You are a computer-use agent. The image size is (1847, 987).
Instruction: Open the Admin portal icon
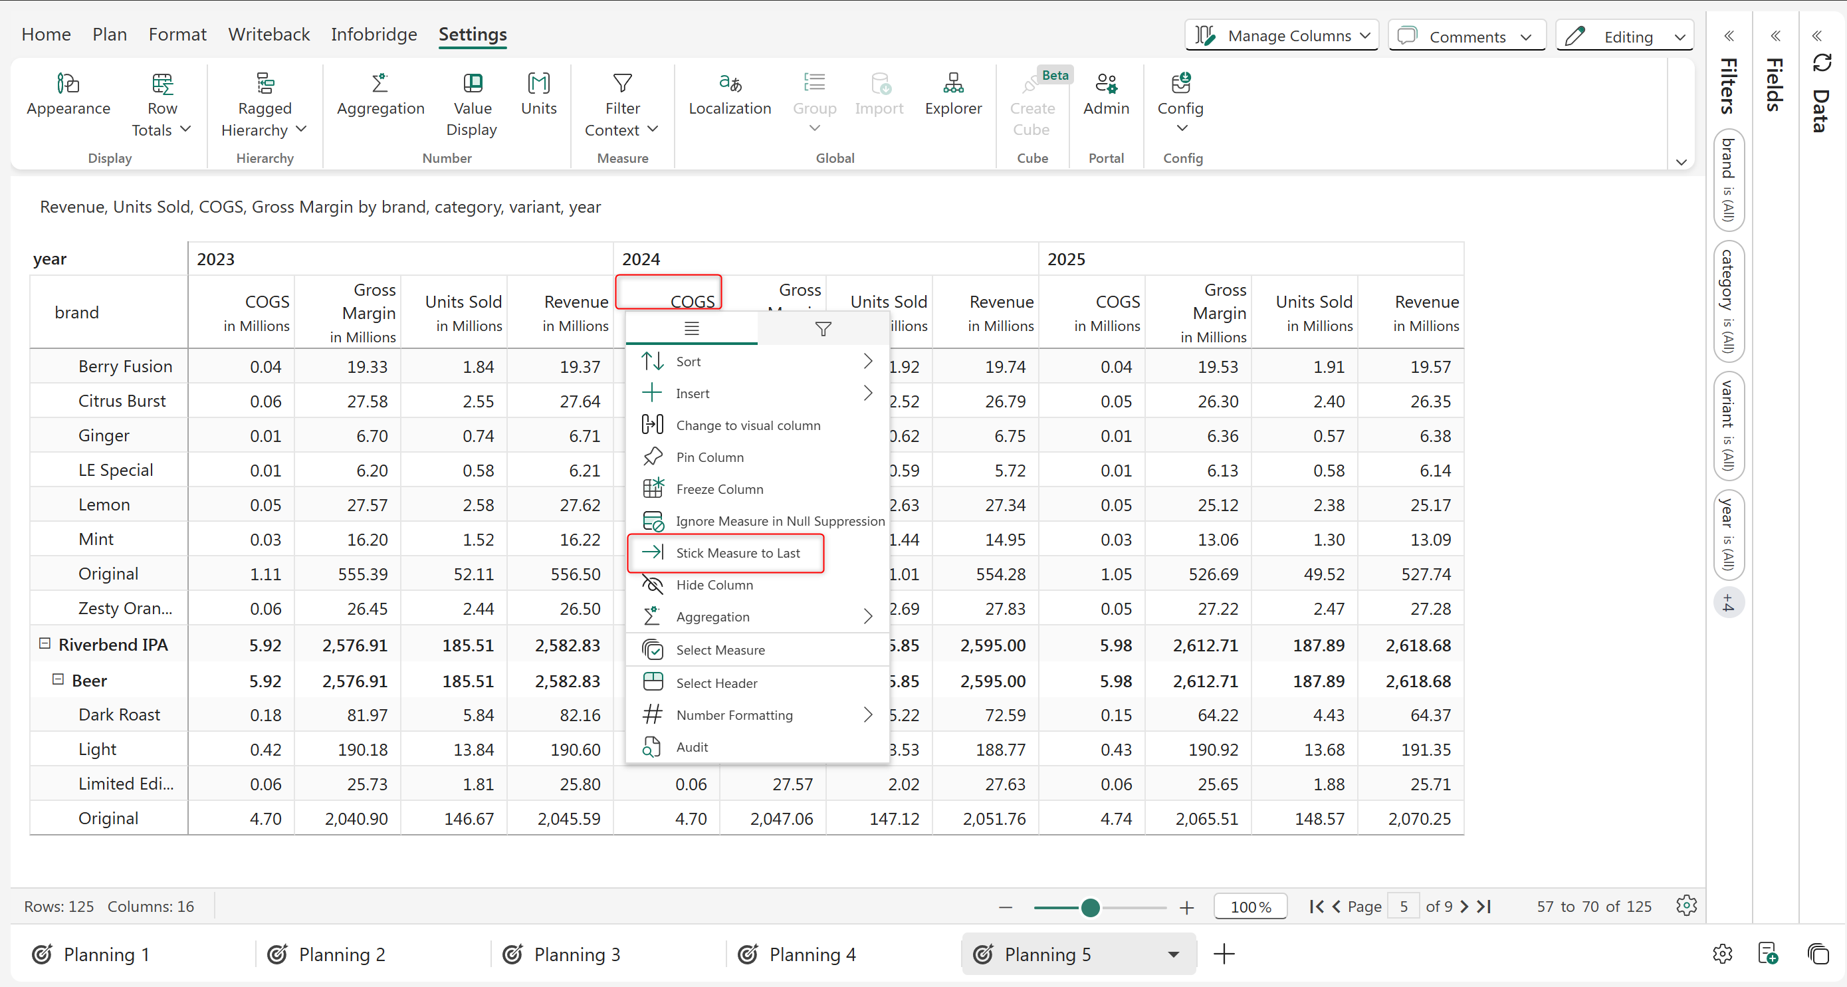[1106, 84]
